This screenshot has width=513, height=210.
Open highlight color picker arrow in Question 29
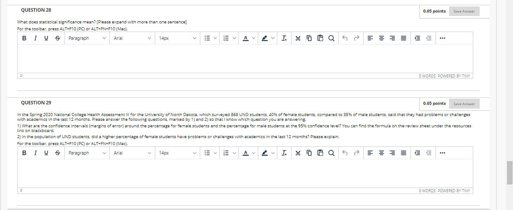[x=272, y=153]
